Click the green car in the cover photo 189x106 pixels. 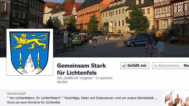77,41
